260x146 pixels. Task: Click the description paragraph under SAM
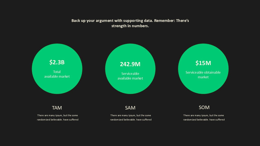click(x=131, y=117)
